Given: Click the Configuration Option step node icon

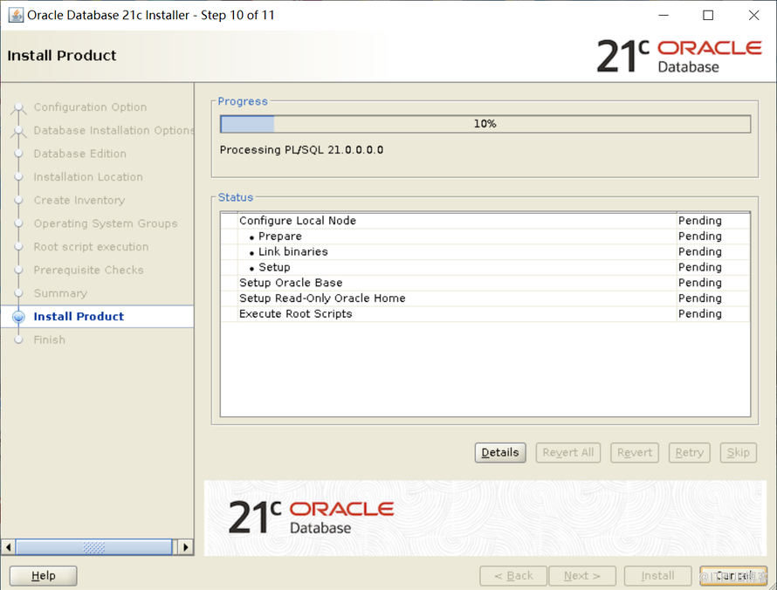Looking at the screenshot, I should coord(18,107).
